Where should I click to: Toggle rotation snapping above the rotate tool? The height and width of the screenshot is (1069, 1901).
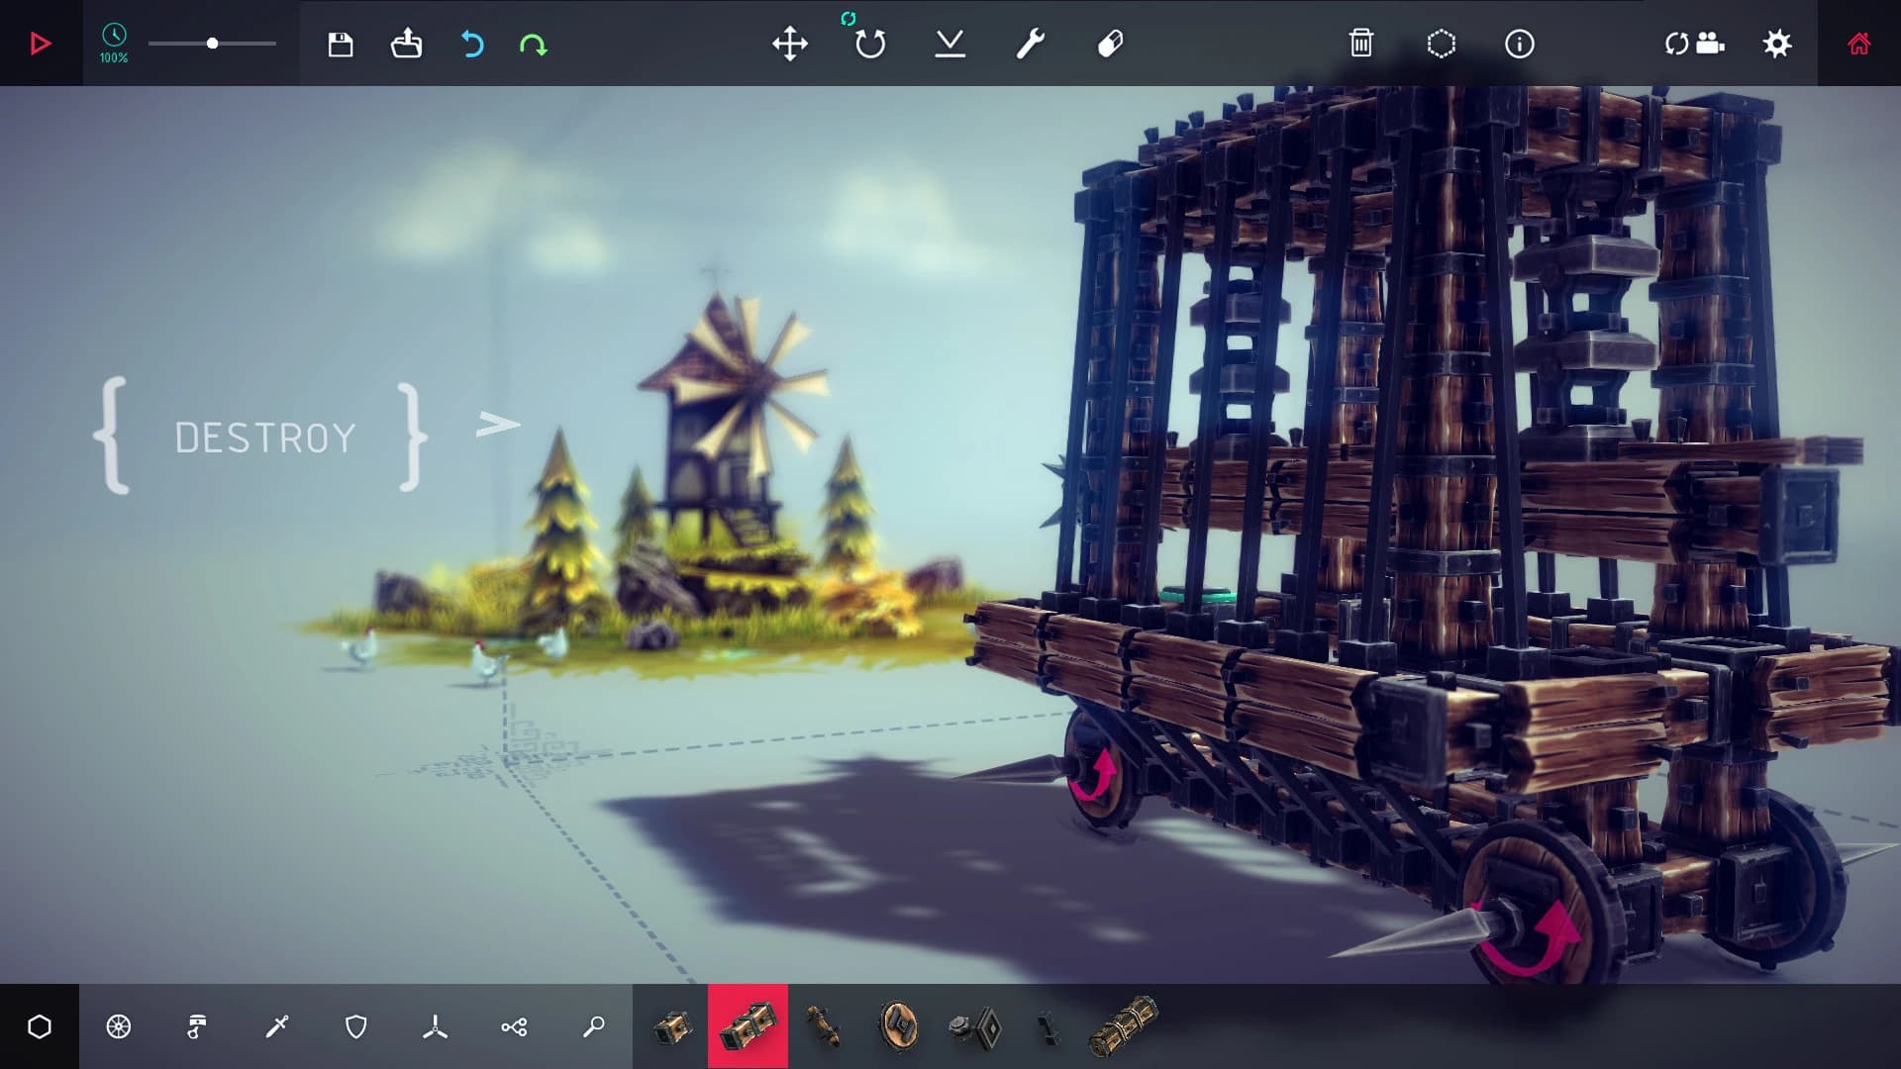coord(850,16)
